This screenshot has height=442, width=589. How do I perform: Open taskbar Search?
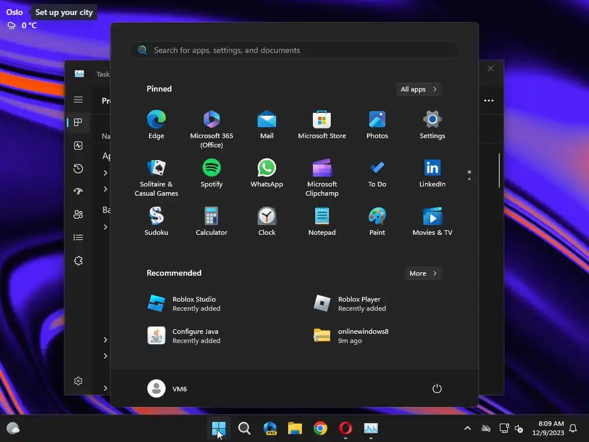coord(244,428)
